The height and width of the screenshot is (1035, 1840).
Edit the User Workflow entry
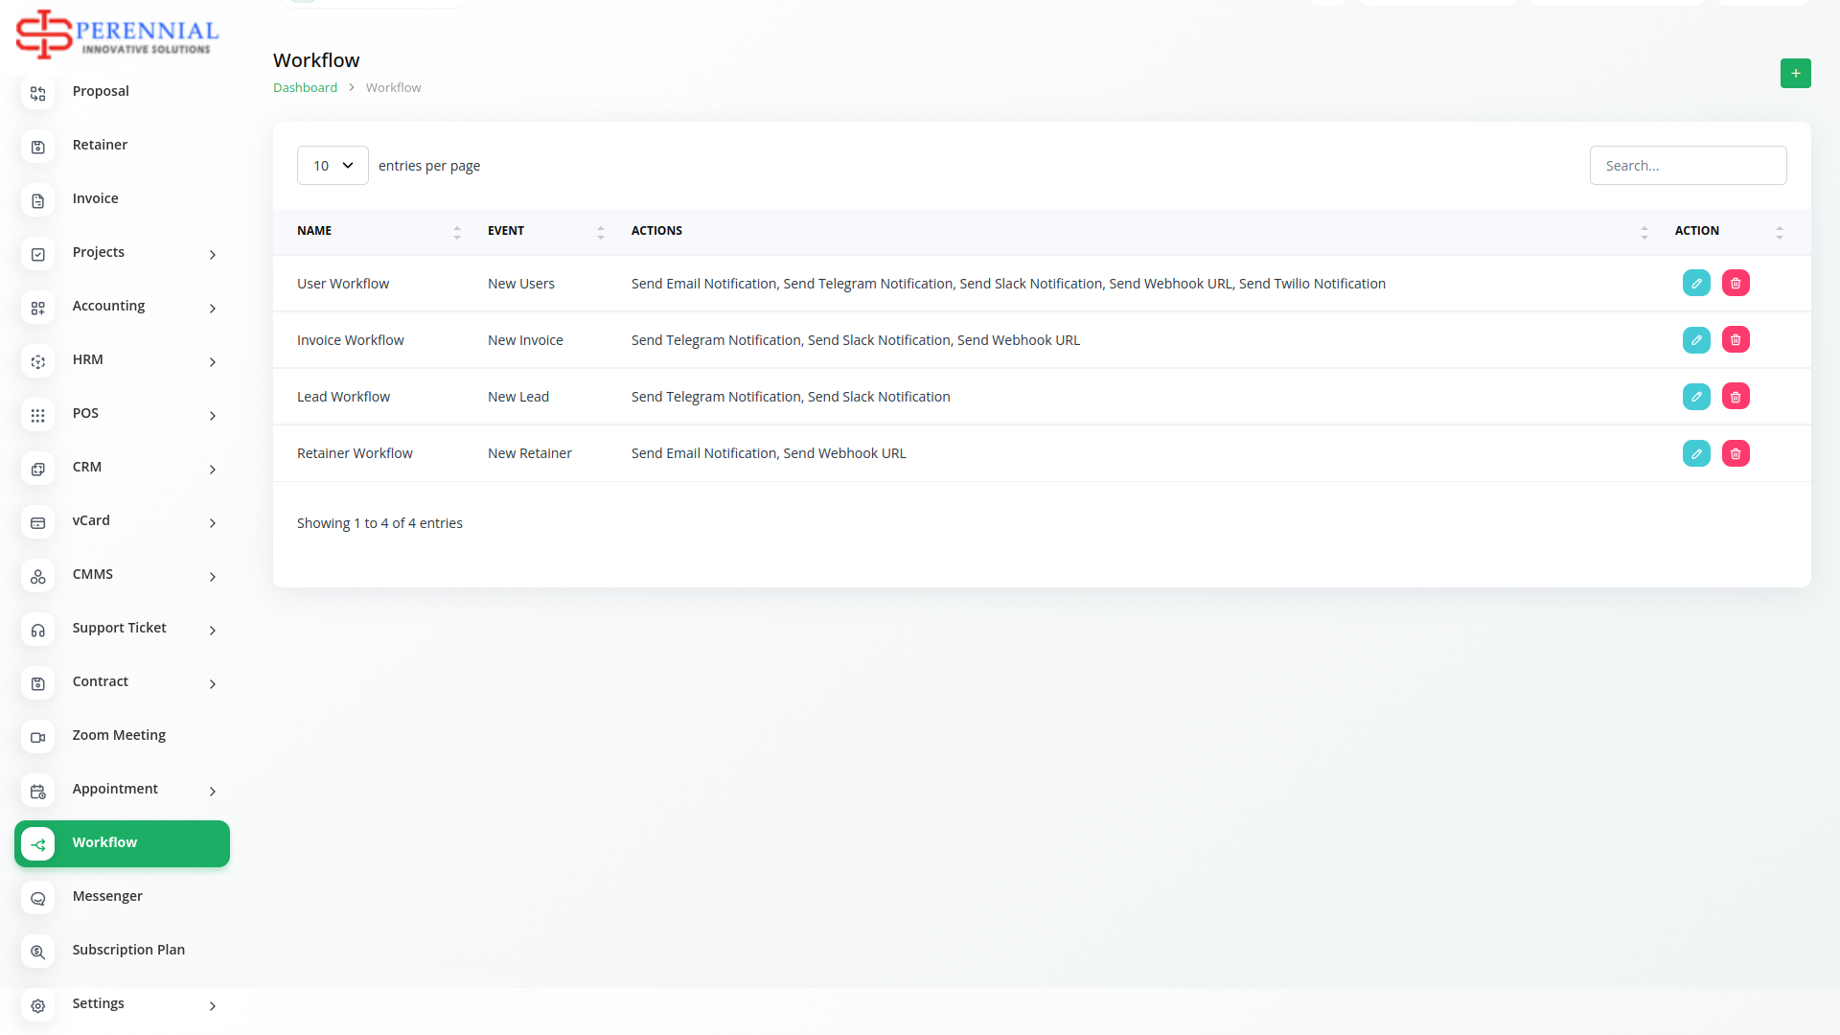[x=1695, y=284]
